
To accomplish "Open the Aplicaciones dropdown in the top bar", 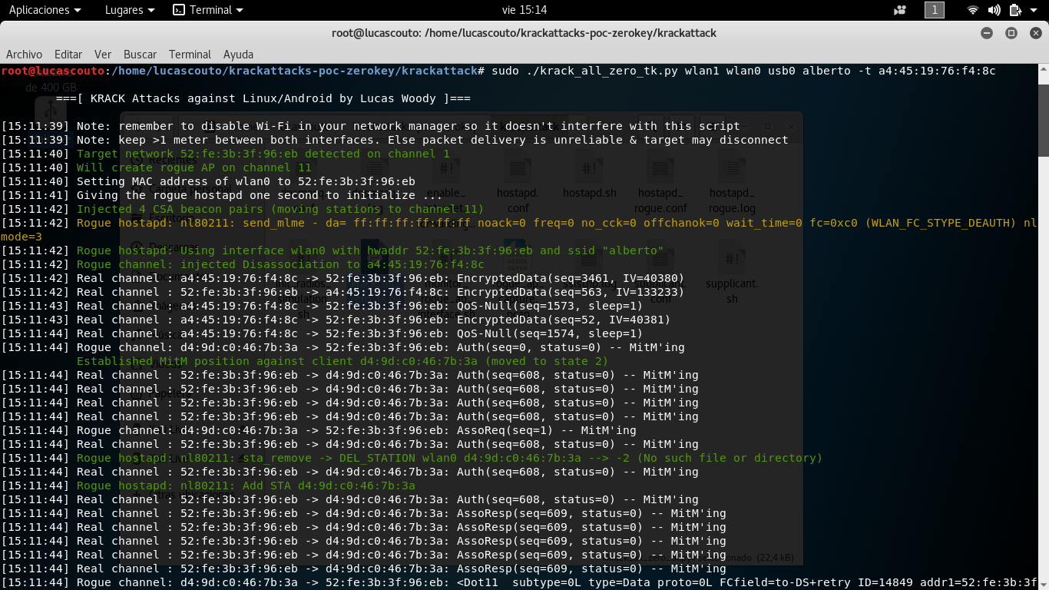I will (x=45, y=10).
